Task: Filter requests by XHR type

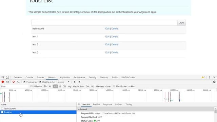Action: coord(56,86)
